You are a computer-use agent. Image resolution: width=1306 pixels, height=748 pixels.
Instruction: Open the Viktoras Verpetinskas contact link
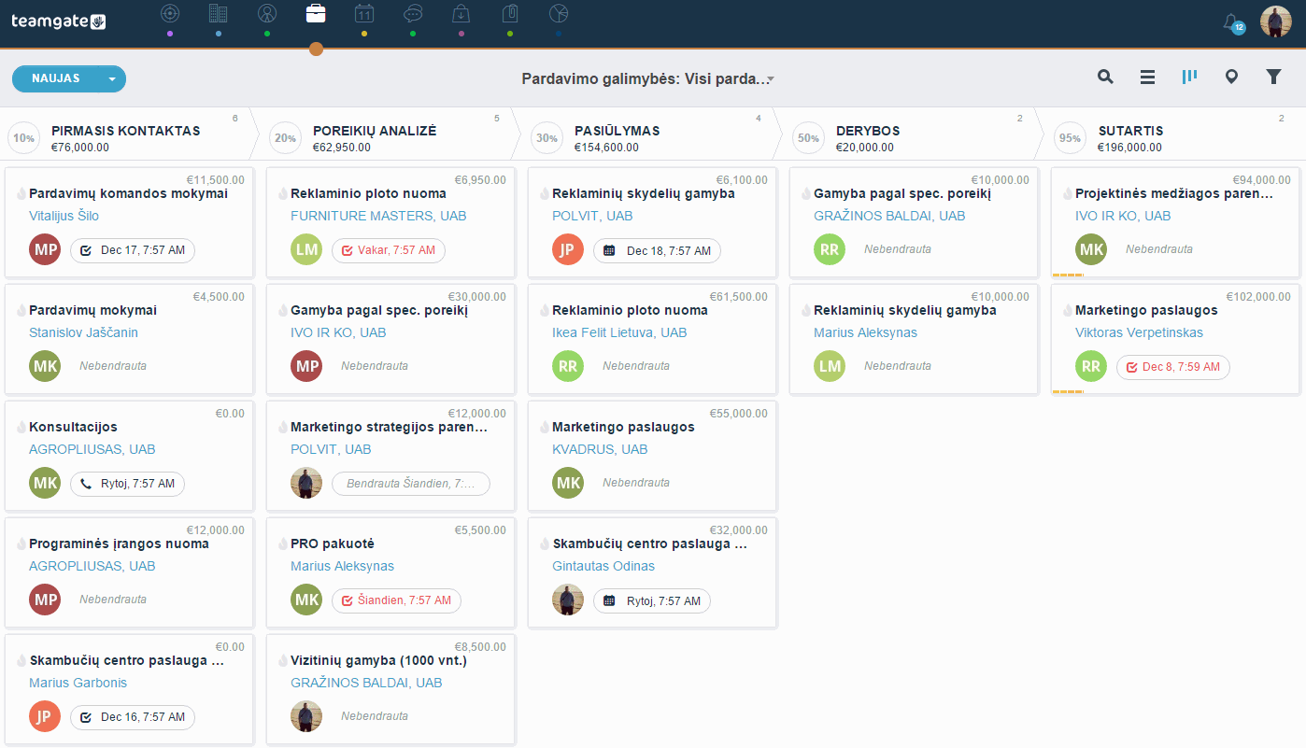1139,332
